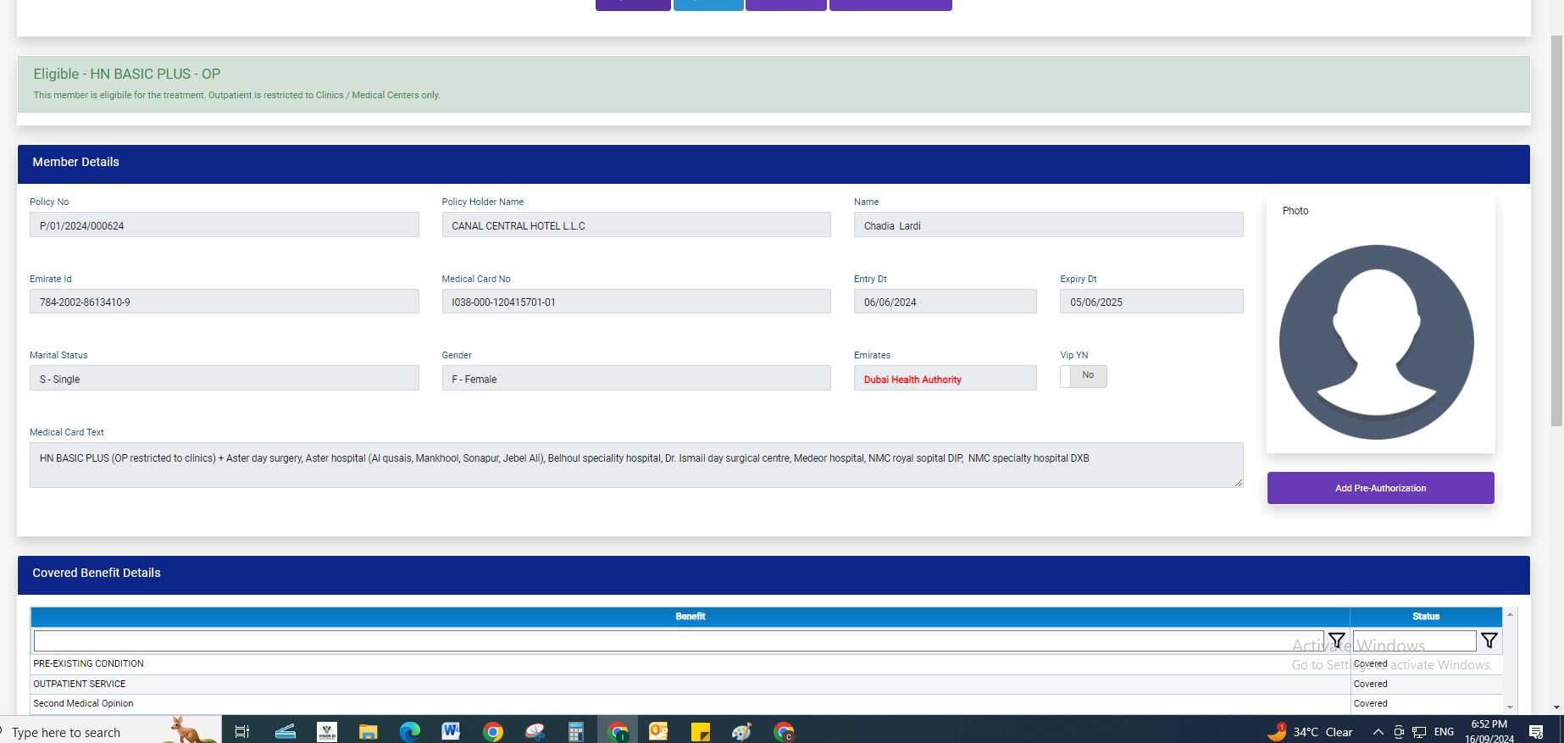This screenshot has height=743, width=1564.
Task: Open network settings from the tray
Action: click(x=1419, y=732)
